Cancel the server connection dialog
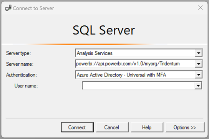The image size is (209, 139). pyautogui.click(x=112, y=127)
